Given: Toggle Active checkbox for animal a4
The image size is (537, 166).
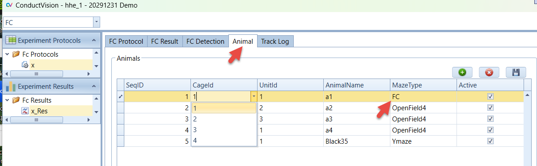Looking at the screenshot, I should point(490,130).
